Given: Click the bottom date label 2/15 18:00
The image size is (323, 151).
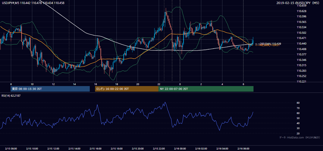Looking at the screenshot, I should point(117,149).
